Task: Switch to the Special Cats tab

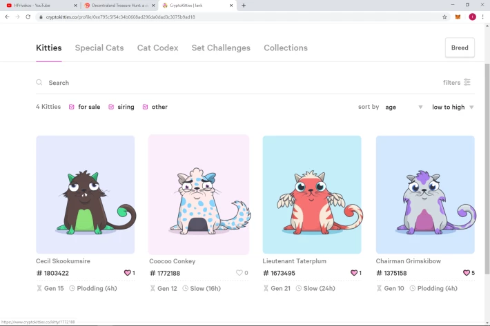Action: [99, 48]
